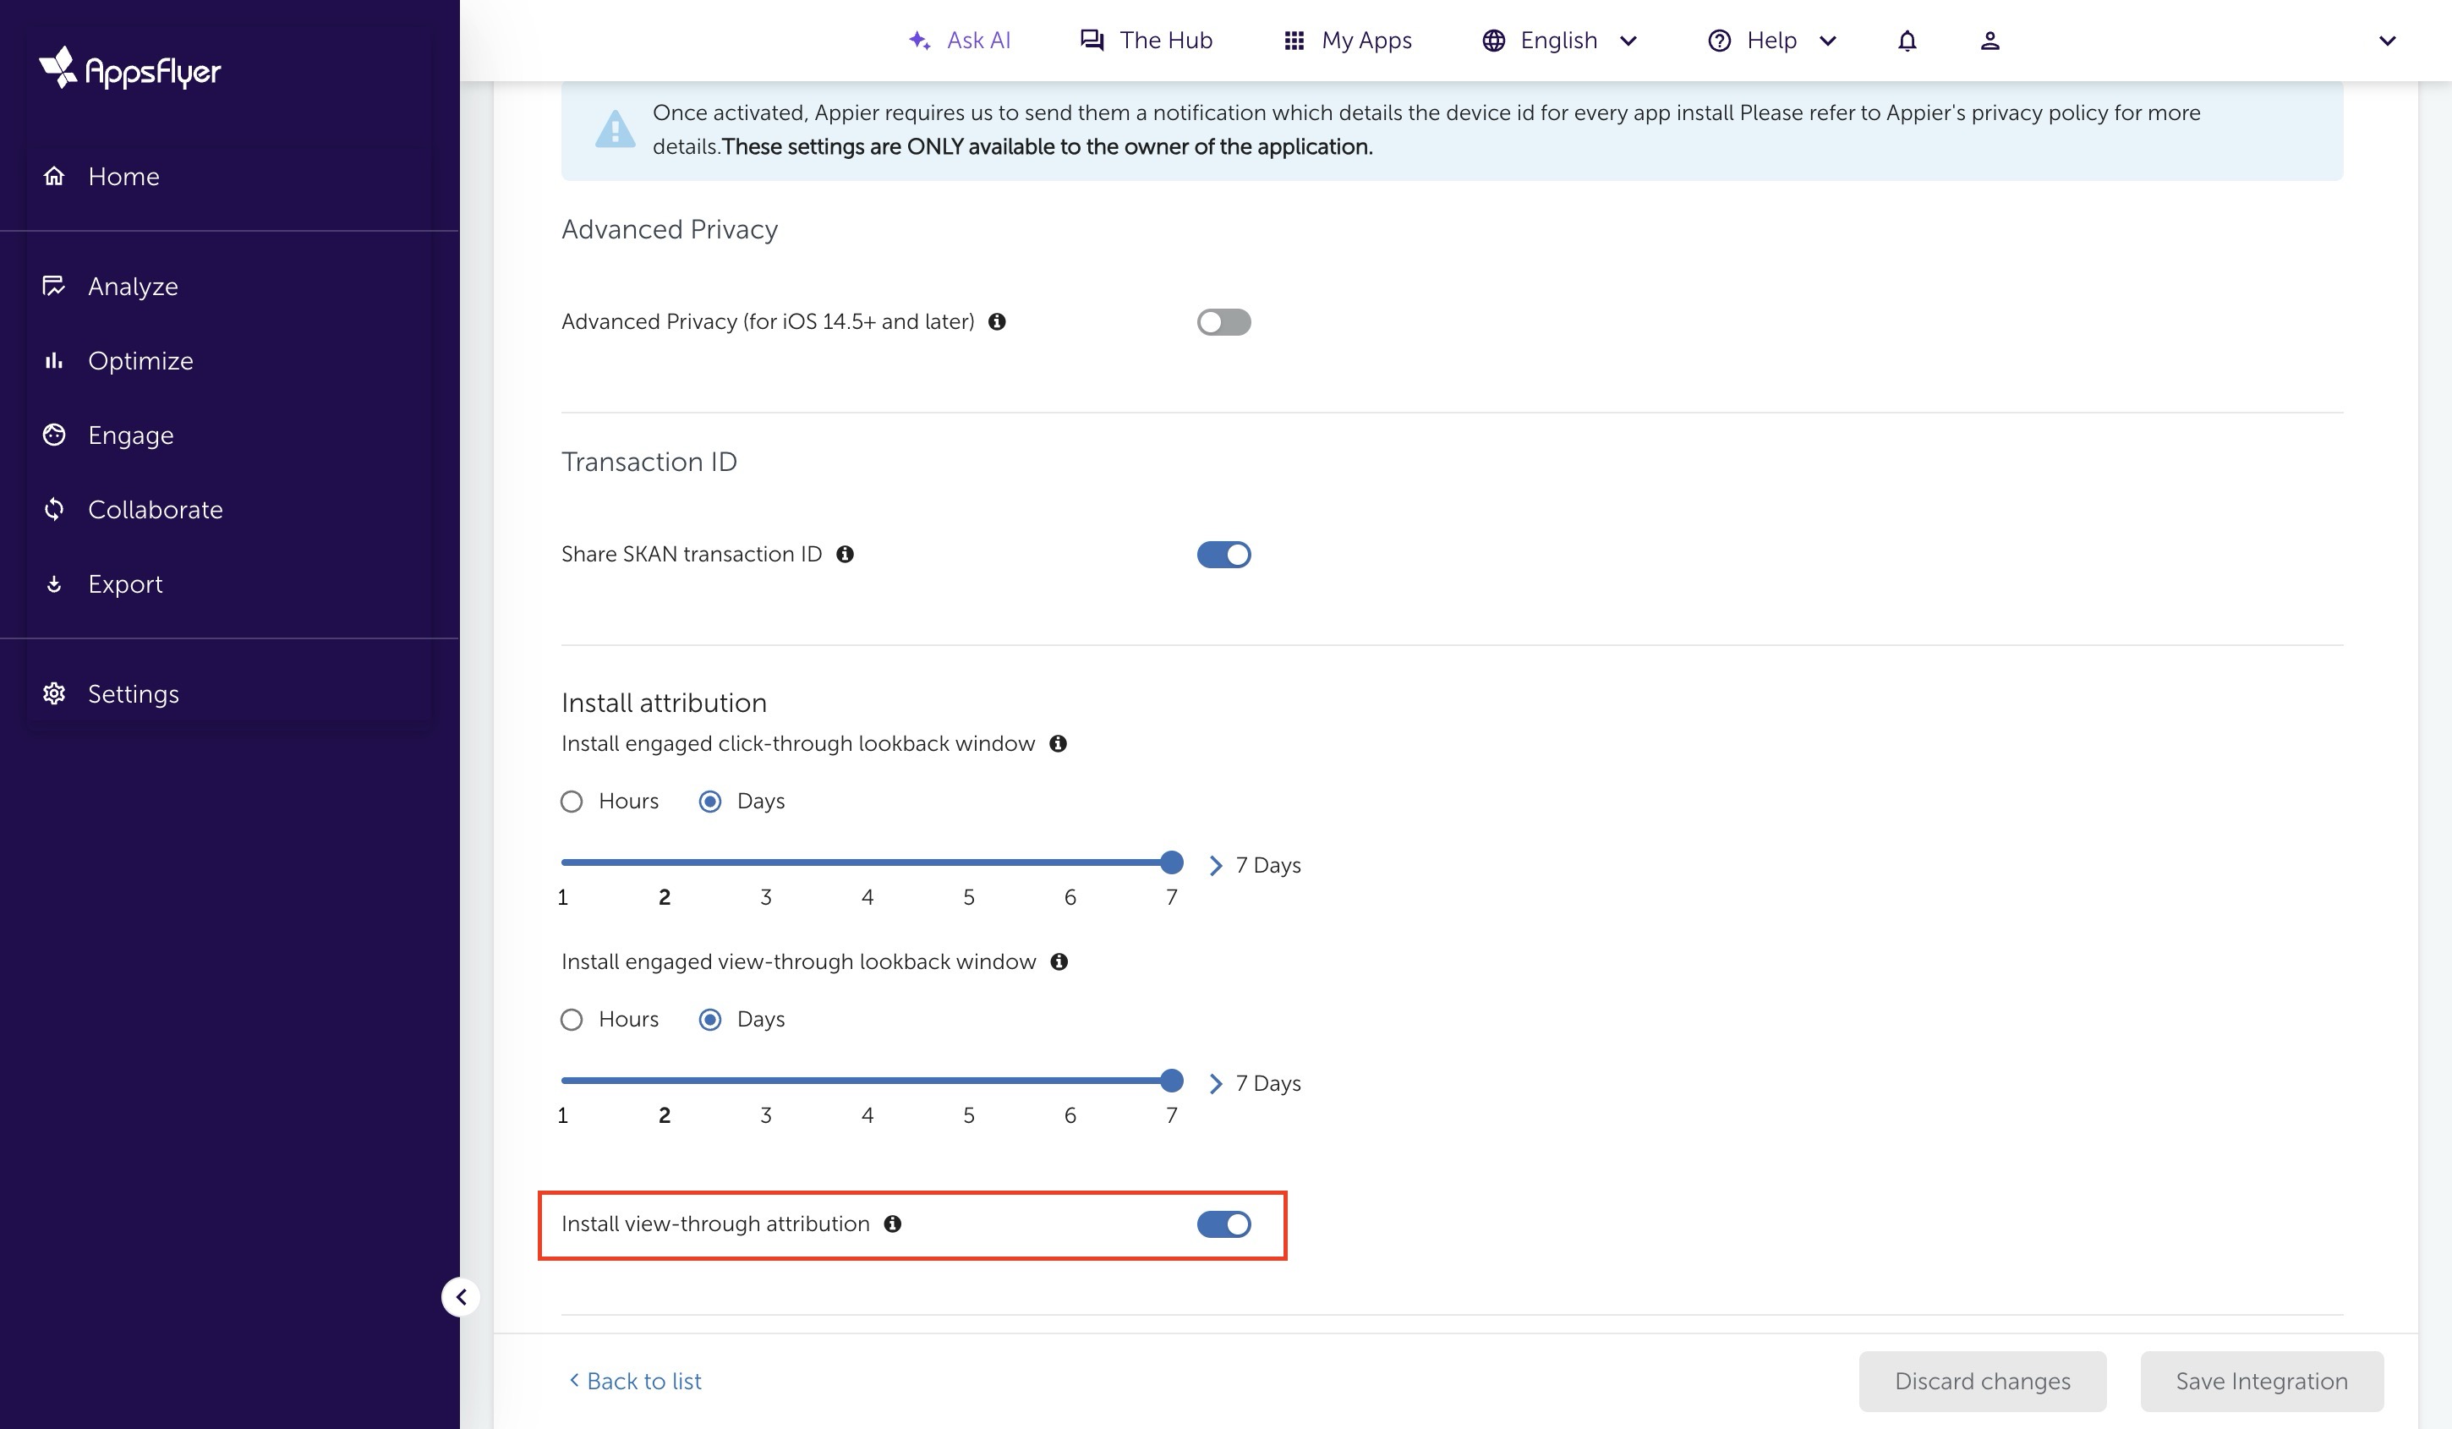2452x1429 pixels.
Task: Open Analyze in the sidebar
Action: point(133,287)
